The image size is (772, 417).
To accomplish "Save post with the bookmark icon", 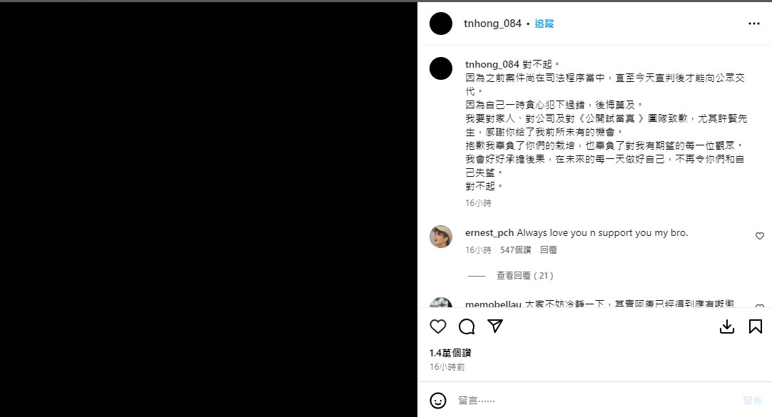I will pos(756,326).
